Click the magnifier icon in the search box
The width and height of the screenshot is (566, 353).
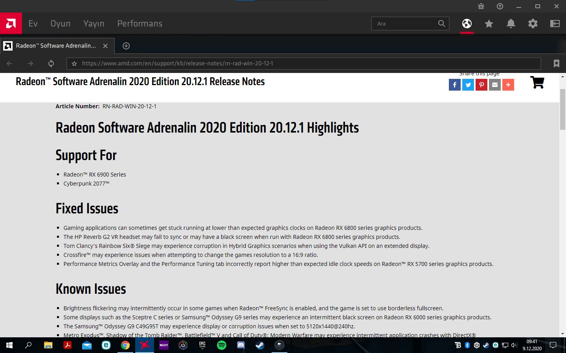[x=442, y=24]
